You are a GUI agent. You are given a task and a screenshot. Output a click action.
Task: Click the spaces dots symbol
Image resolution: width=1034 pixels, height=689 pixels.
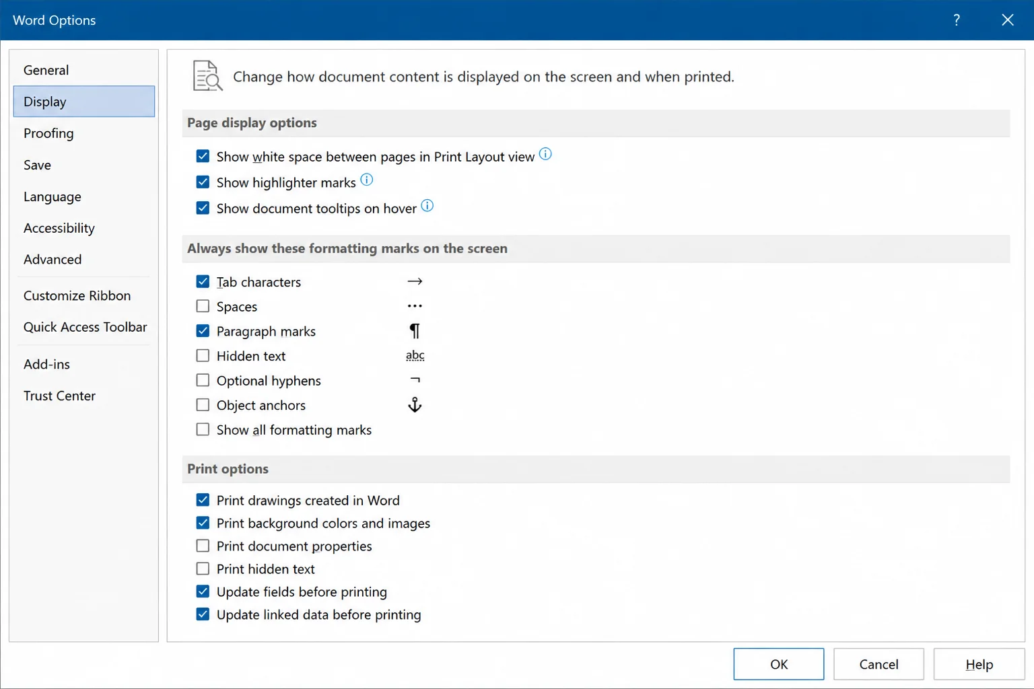415,306
